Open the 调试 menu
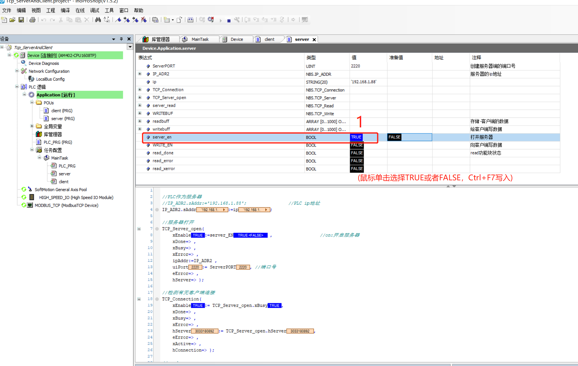Image resolution: width=578 pixels, height=366 pixels. click(94, 11)
